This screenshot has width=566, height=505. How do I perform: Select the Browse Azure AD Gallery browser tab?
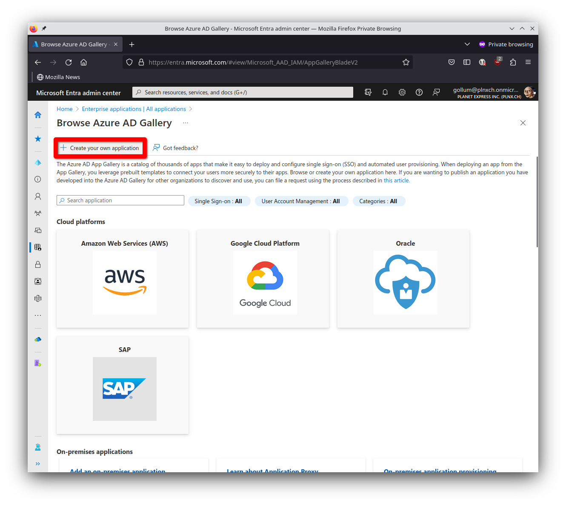(x=73, y=44)
